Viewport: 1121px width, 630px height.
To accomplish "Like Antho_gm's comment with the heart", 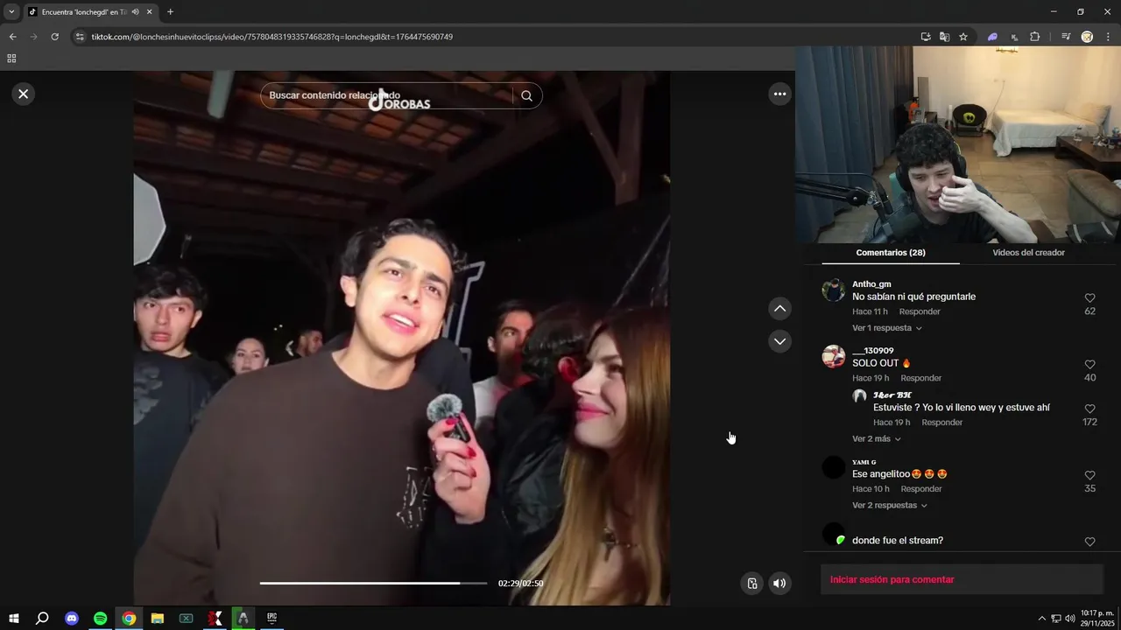I will pos(1089,298).
